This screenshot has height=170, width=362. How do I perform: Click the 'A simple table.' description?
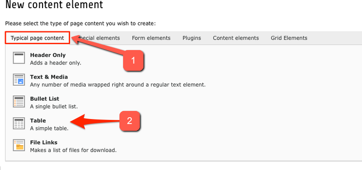tap(49, 129)
